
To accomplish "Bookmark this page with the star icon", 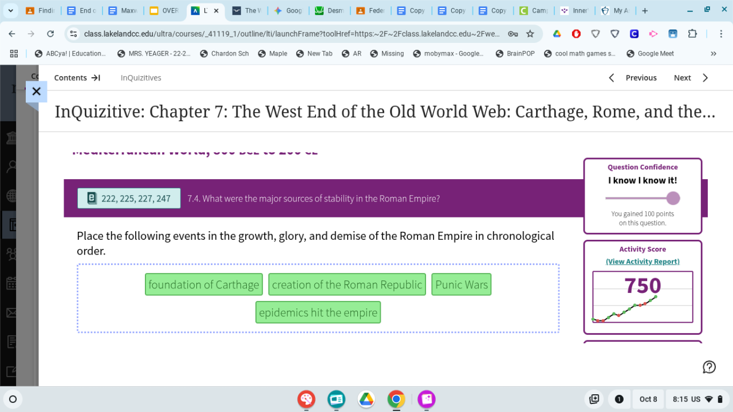I will pyautogui.click(x=530, y=34).
